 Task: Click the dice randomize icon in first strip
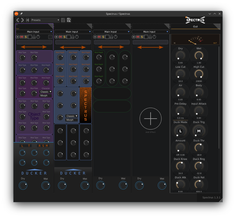tap(50, 37)
